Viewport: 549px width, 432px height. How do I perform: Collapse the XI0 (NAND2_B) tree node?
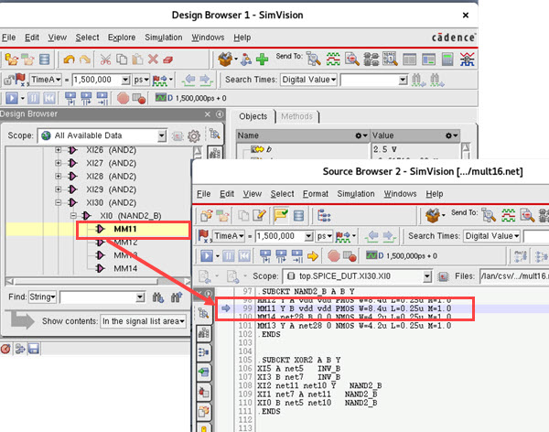(73, 215)
